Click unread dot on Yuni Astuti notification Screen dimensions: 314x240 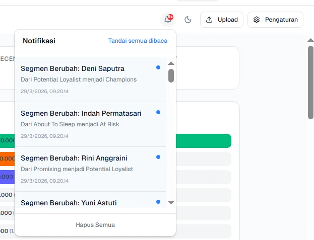[x=158, y=202]
